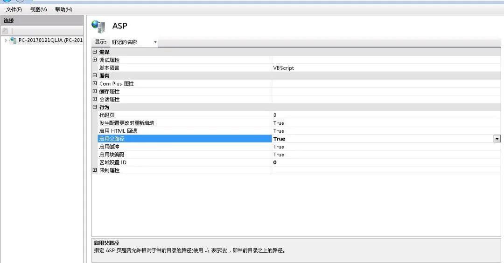
Task: Collapse the 编译 section
Action: click(94, 52)
